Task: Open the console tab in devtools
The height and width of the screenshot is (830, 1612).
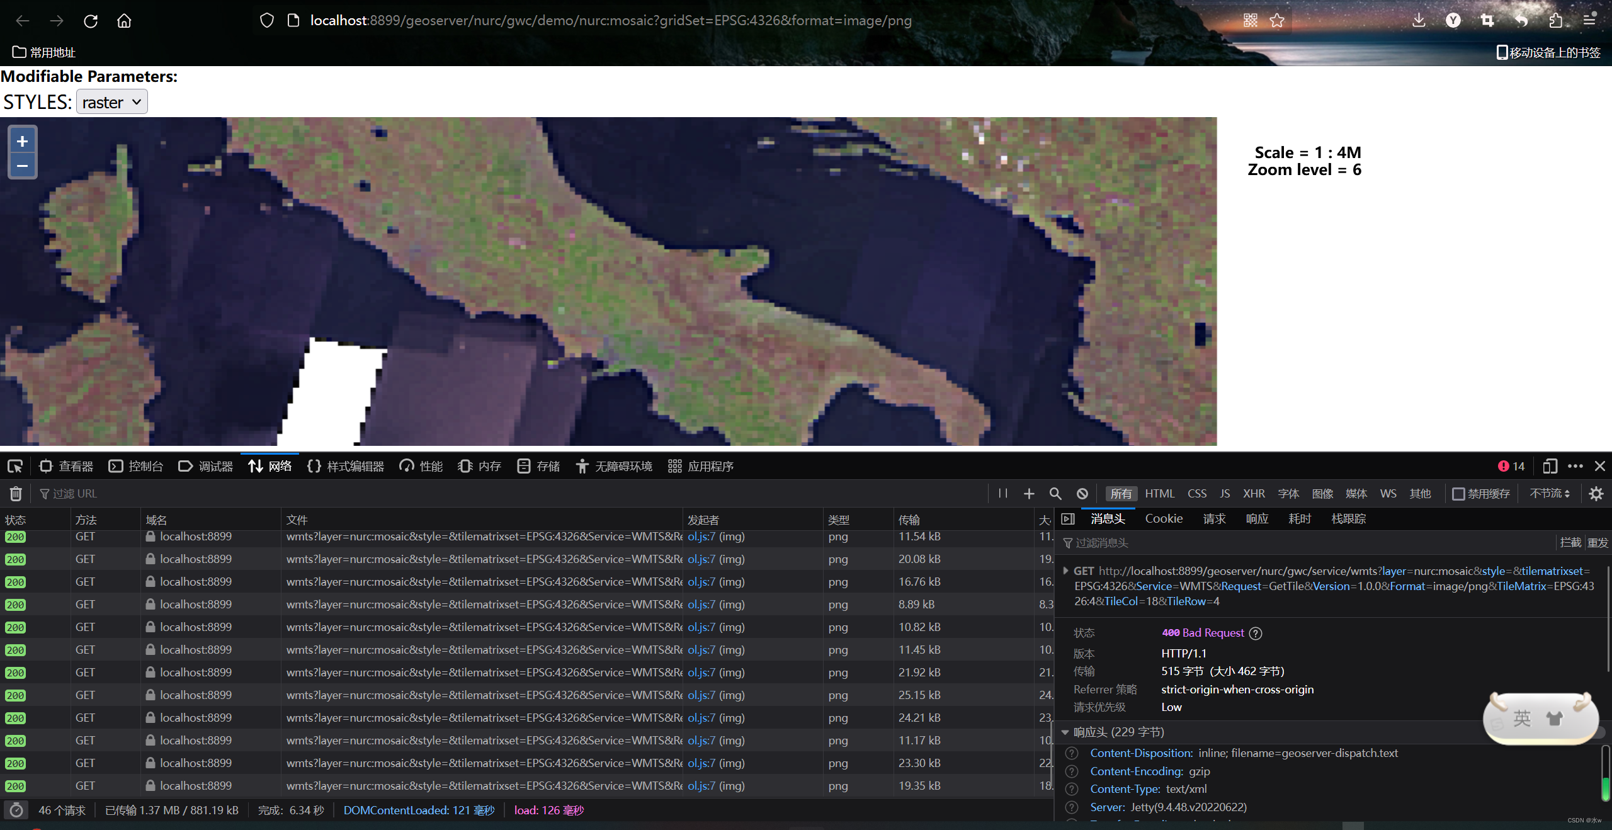Action: [x=136, y=466]
